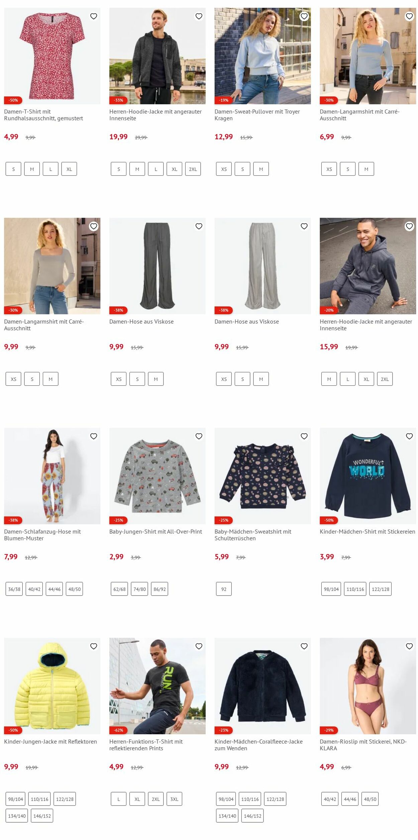This screenshot has height=840, width=418.
Task: Choose size 2XL on top-row Herren-Hoodie-Jacke
Action: 193,169
